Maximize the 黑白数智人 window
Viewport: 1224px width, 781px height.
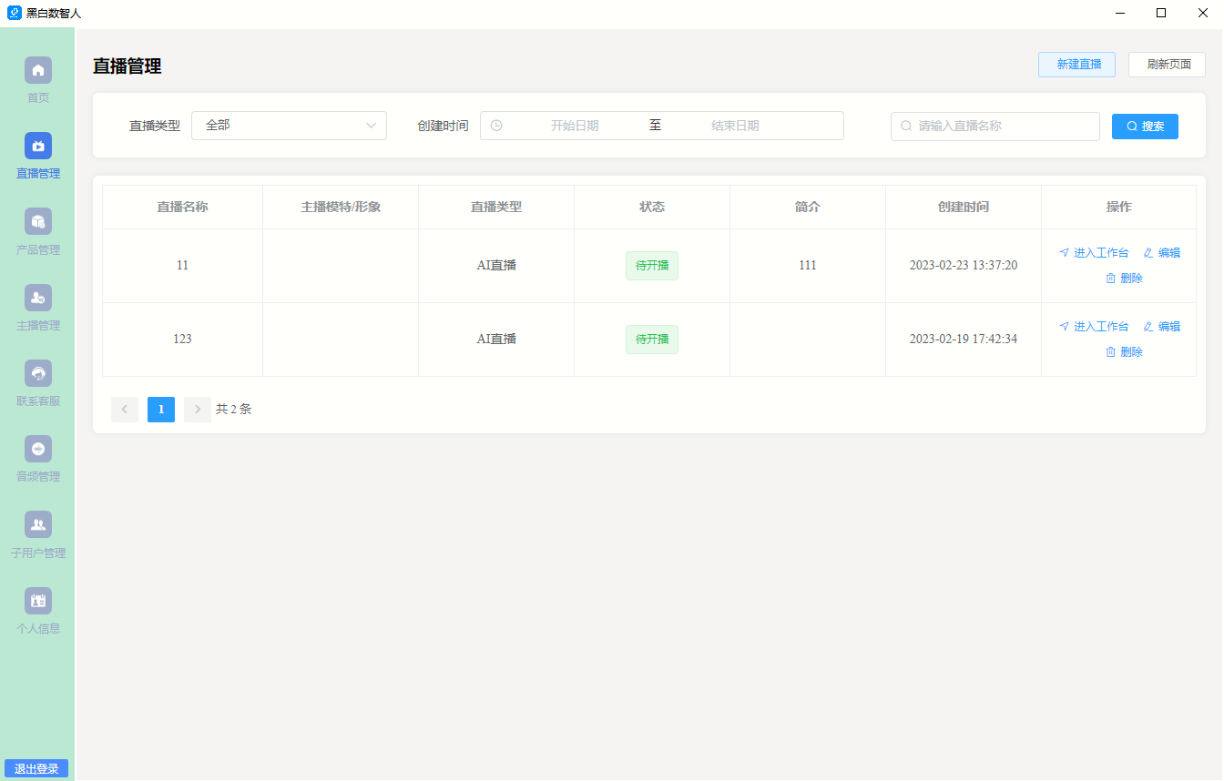tap(1161, 13)
